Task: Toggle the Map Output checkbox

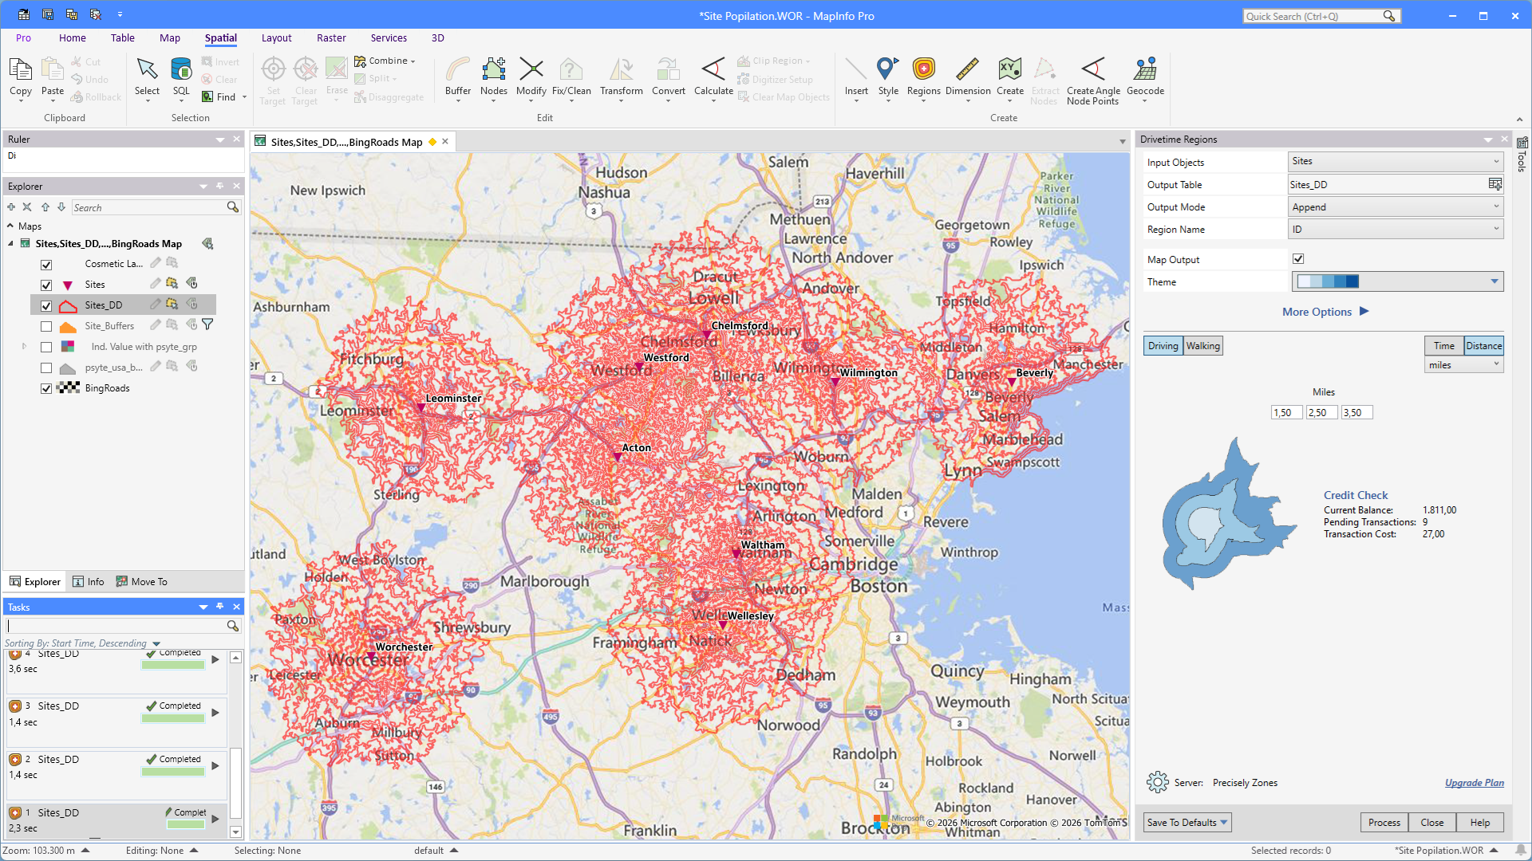Action: 1298,259
